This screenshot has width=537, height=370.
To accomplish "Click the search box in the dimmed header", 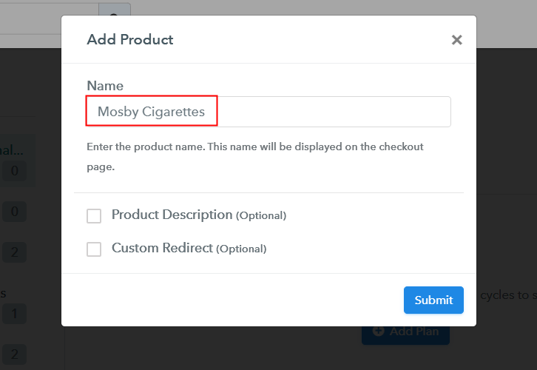I will [44, 15].
